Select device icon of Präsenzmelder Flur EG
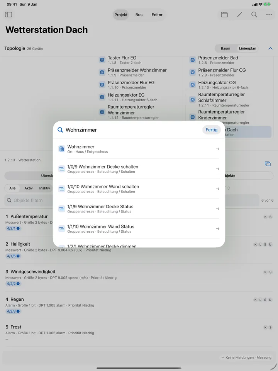 (x=102, y=85)
